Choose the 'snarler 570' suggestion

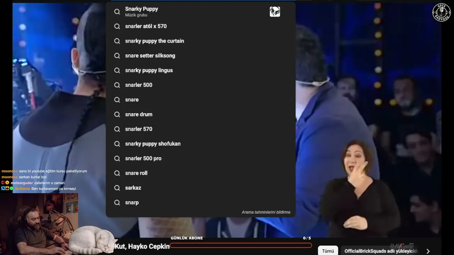(x=200, y=129)
